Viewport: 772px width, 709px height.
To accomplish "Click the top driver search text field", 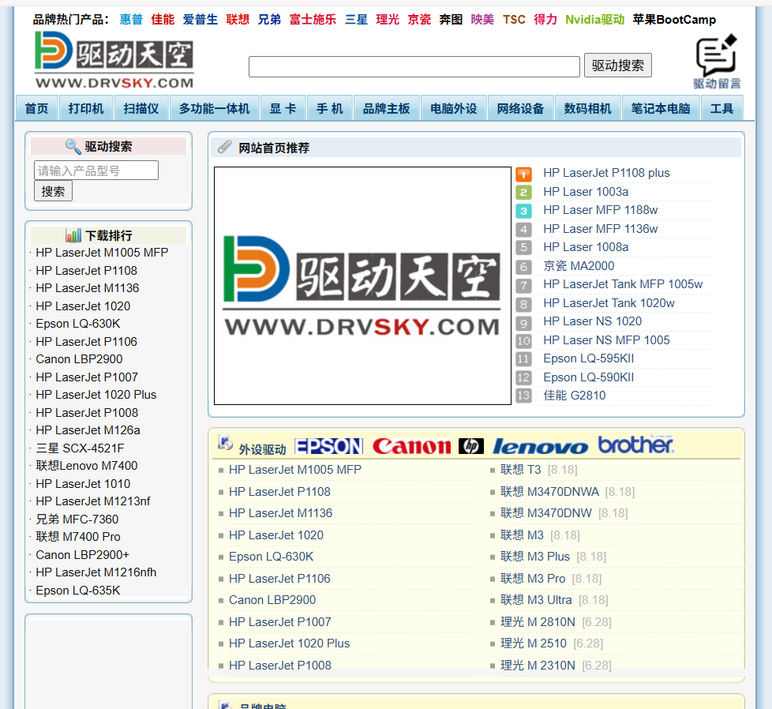I will [x=414, y=66].
